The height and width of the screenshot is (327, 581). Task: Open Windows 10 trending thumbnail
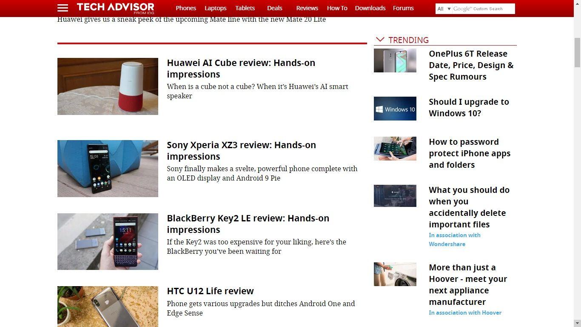click(395, 109)
